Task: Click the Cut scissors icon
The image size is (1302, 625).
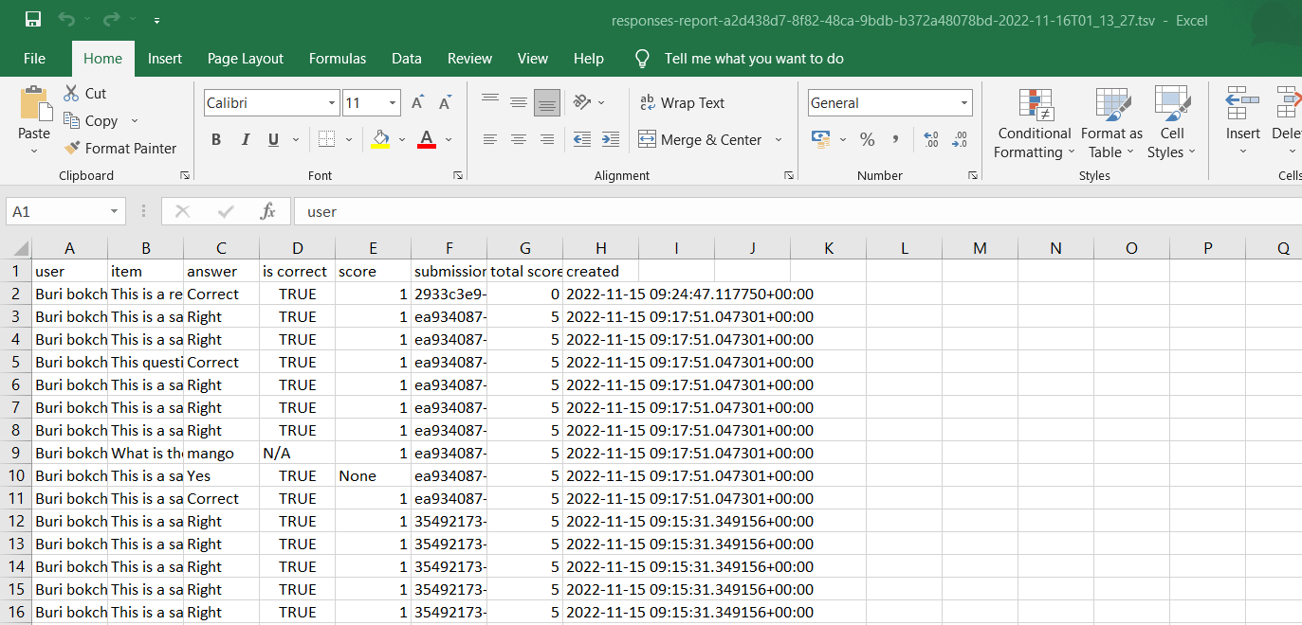Action: pyautogui.click(x=71, y=94)
